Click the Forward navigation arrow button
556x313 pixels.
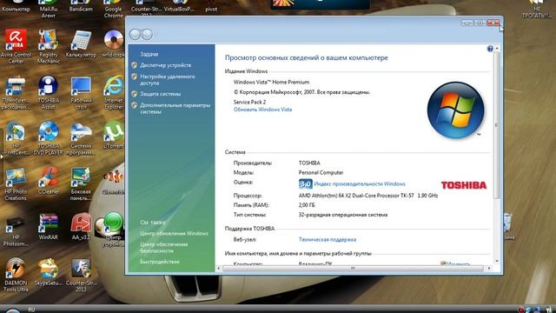[147, 35]
